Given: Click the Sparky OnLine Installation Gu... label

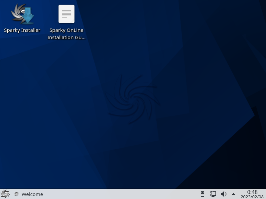Looking at the screenshot, I should tap(66, 34).
